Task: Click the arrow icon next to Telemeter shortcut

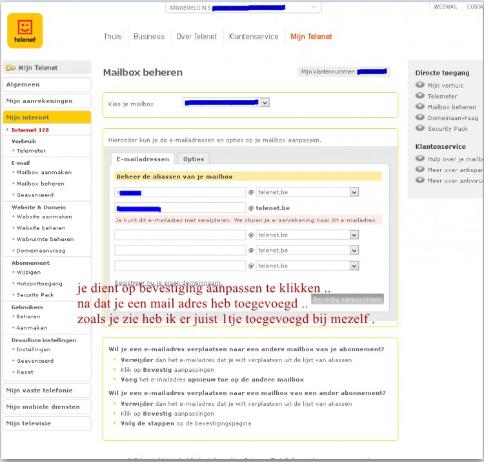Action: coord(420,95)
